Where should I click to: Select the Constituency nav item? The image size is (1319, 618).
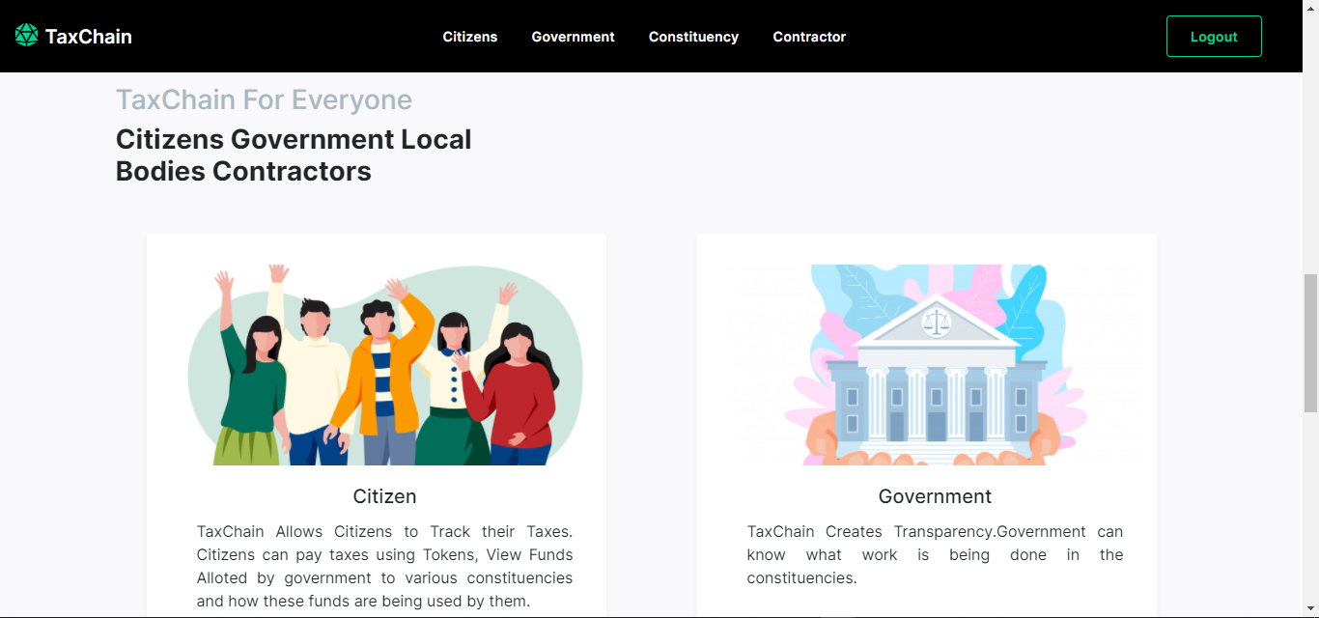[693, 37]
